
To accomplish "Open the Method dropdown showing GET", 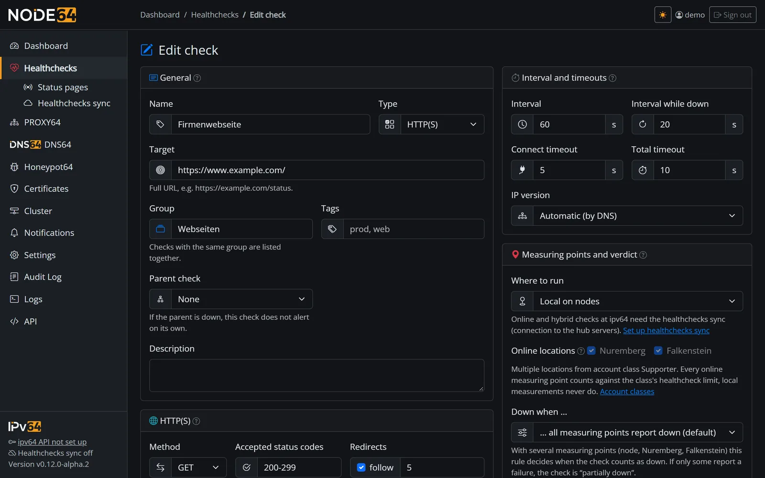I will coord(198,467).
